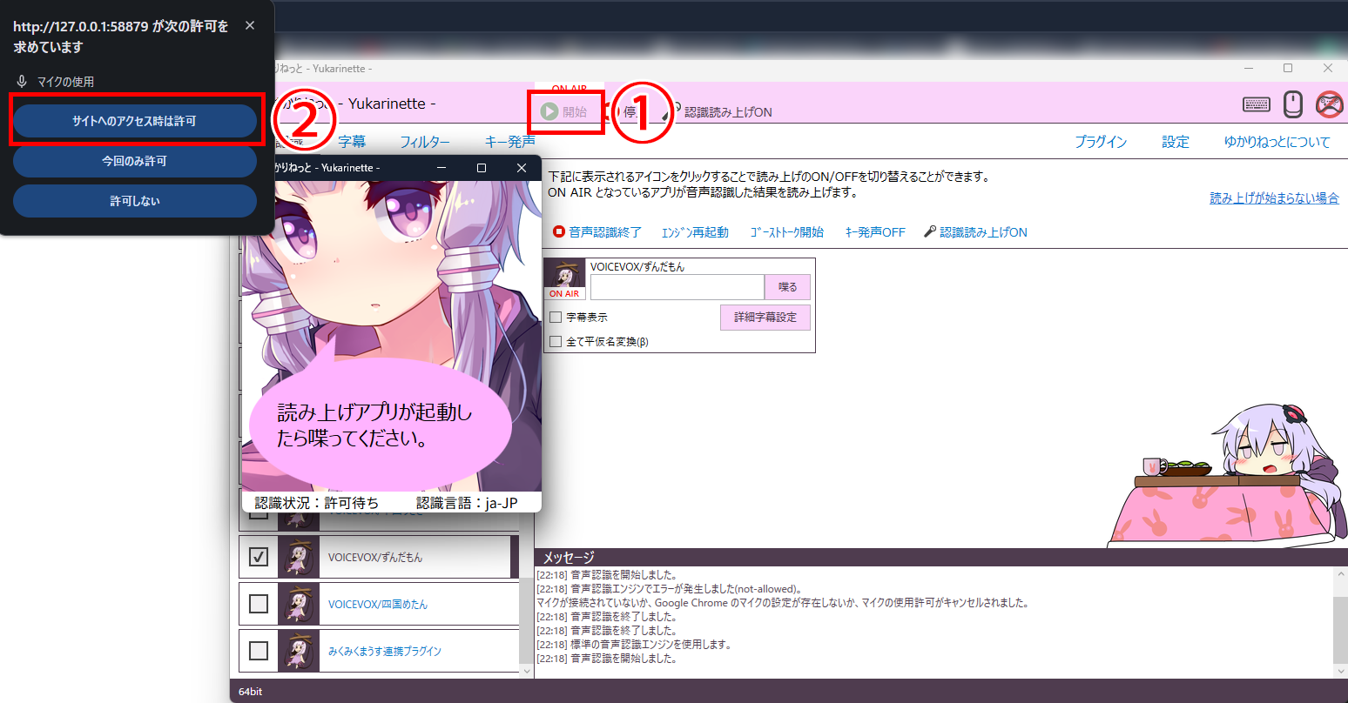Click the メッセージ panel header
1348x703 pixels.
click(940, 557)
